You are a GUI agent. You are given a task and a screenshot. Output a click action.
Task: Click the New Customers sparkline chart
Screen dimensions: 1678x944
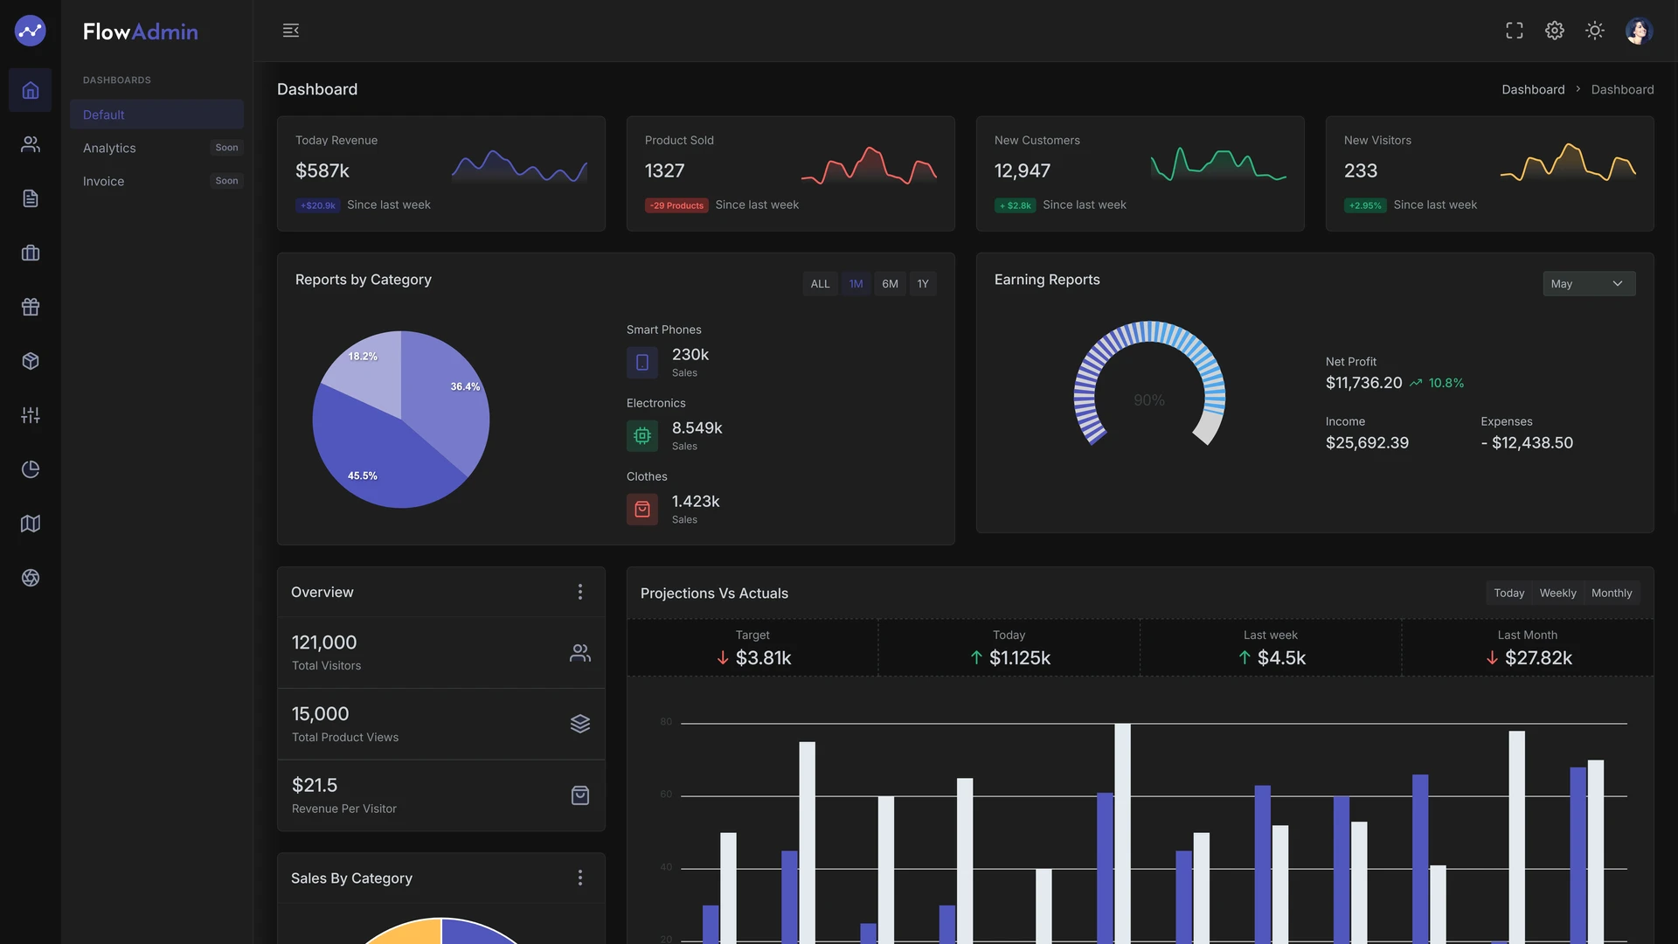pyautogui.click(x=1218, y=163)
